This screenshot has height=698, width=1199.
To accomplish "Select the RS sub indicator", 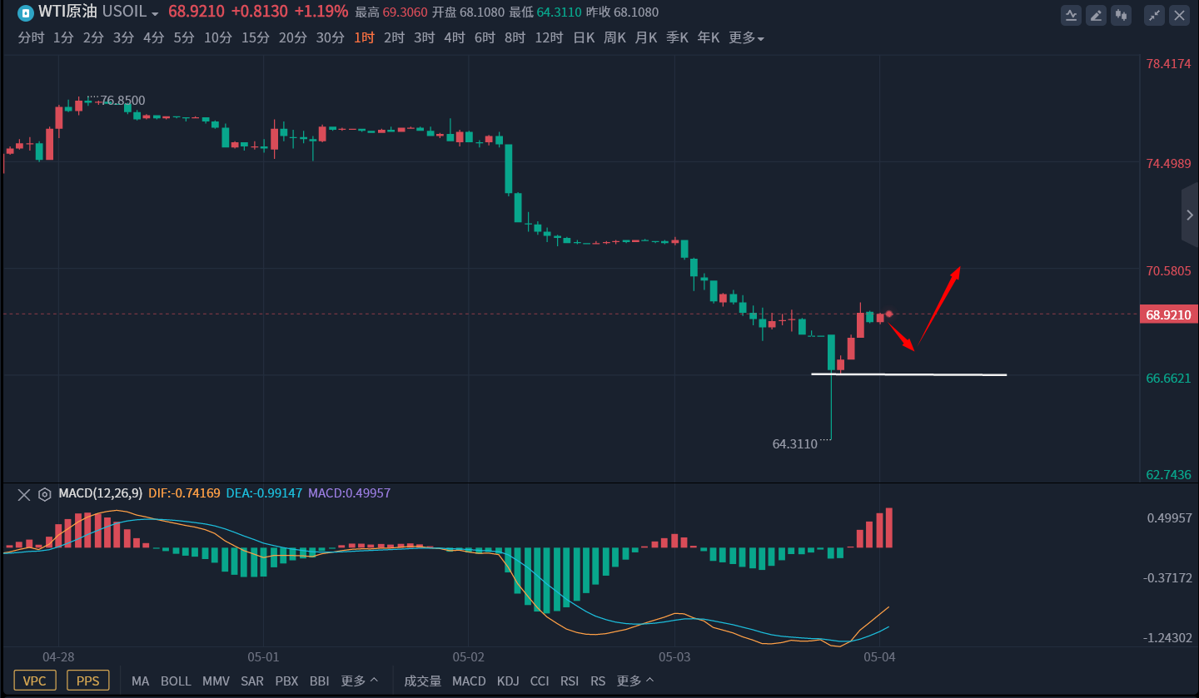I will click(598, 681).
